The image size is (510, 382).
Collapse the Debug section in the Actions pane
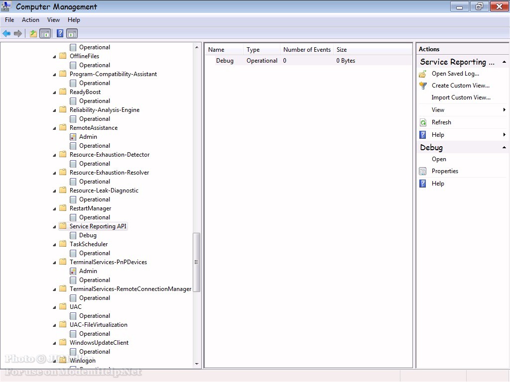504,147
